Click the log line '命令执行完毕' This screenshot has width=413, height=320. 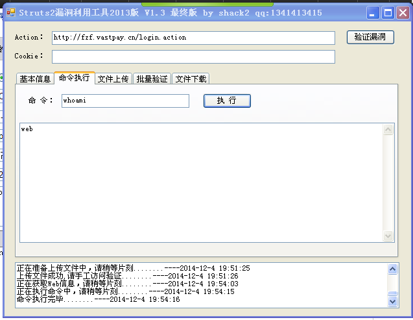99,299
